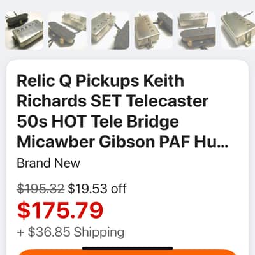Tap the crossed-out $195.32 original price
Screen dimensions: 255x255
41,189
